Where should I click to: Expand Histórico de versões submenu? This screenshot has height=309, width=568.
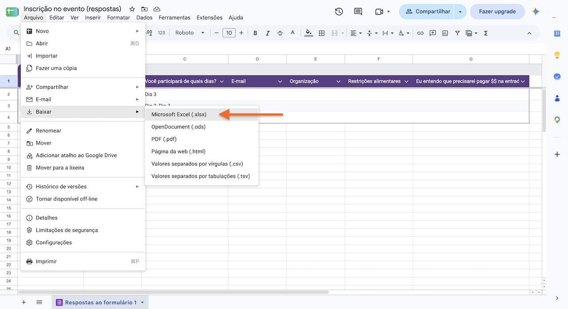(83, 187)
